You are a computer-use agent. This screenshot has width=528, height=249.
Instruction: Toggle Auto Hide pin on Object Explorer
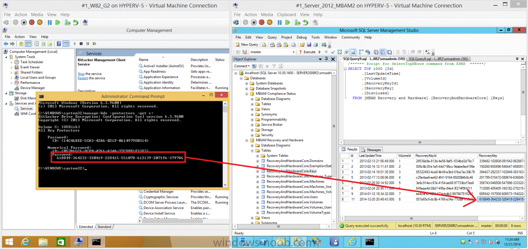[326, 59]
